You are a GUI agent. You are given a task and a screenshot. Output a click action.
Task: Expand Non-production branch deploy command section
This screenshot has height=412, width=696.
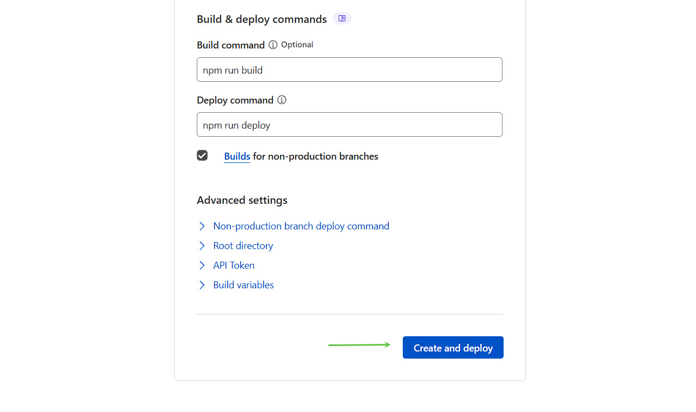click(301, 226)
